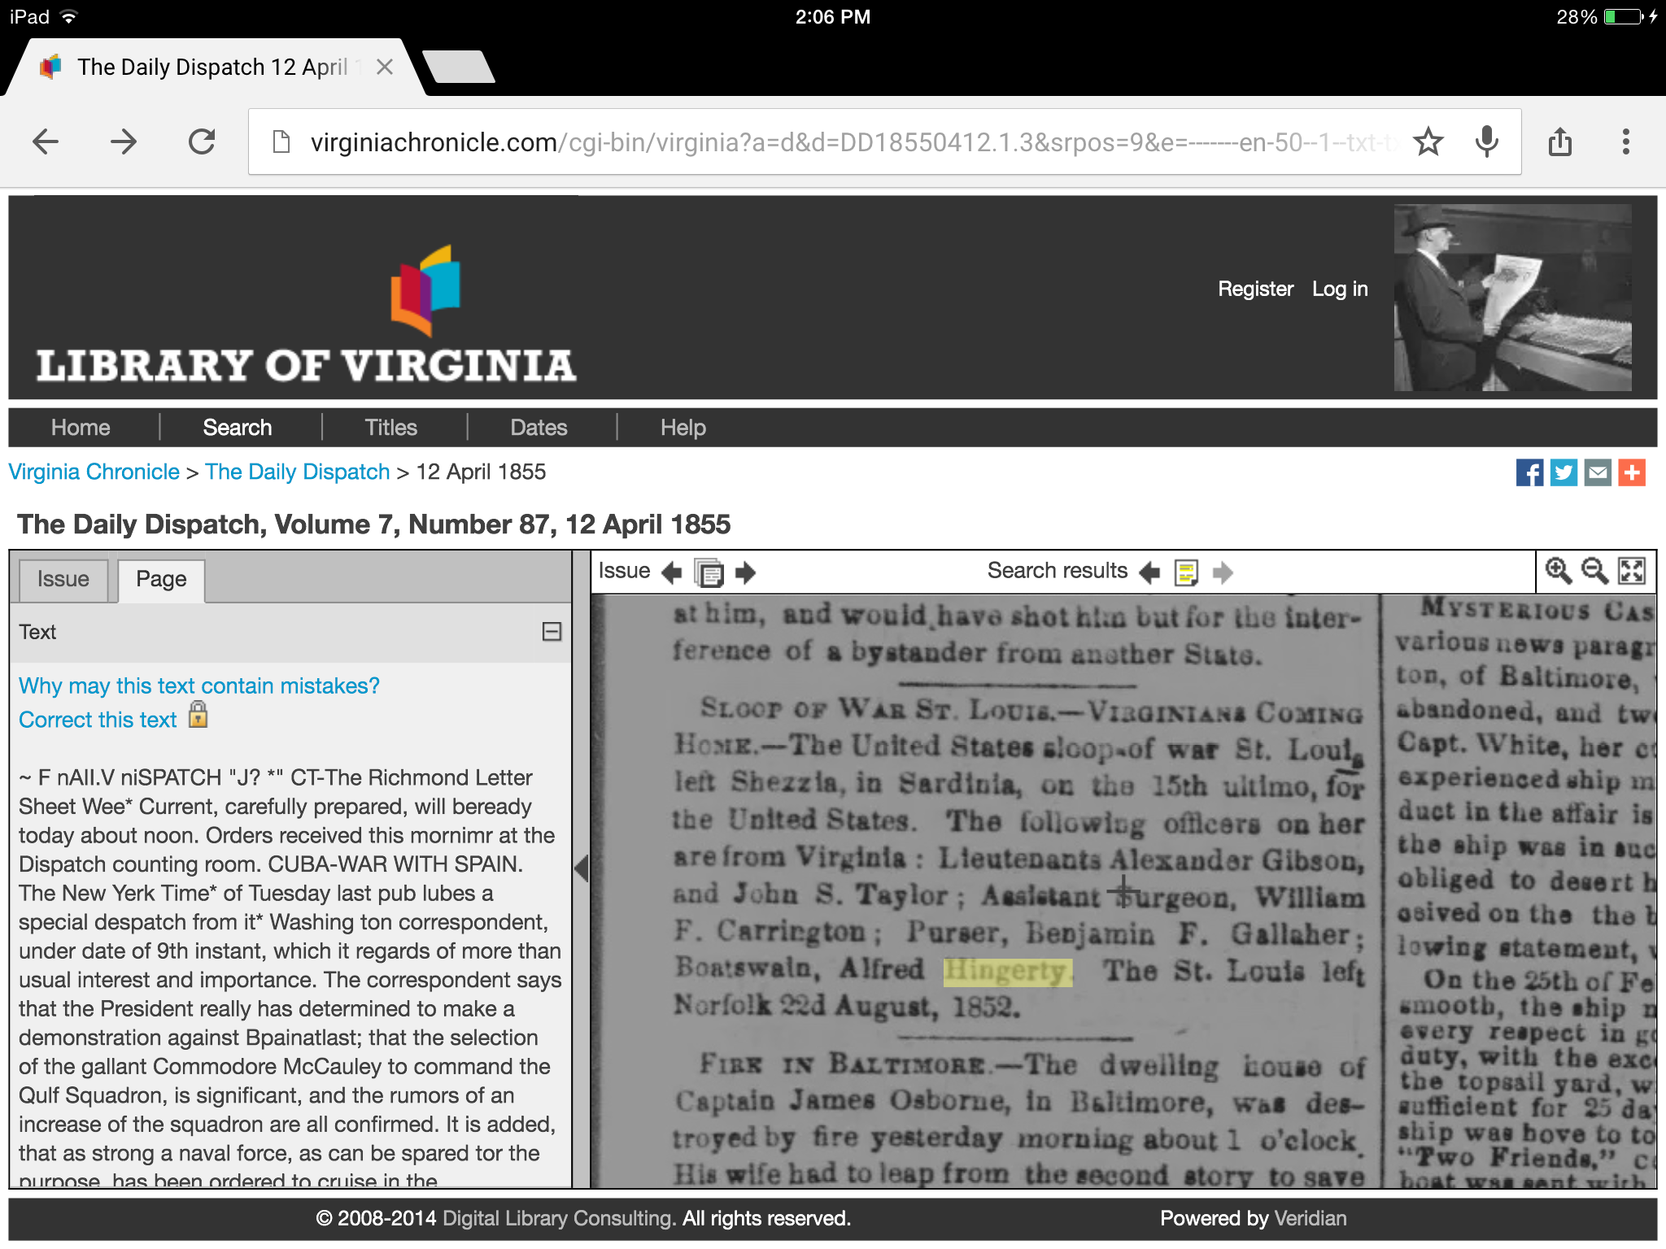
Task: Click the Mysterious Case article heading
Action: (x=1536, y=611)
